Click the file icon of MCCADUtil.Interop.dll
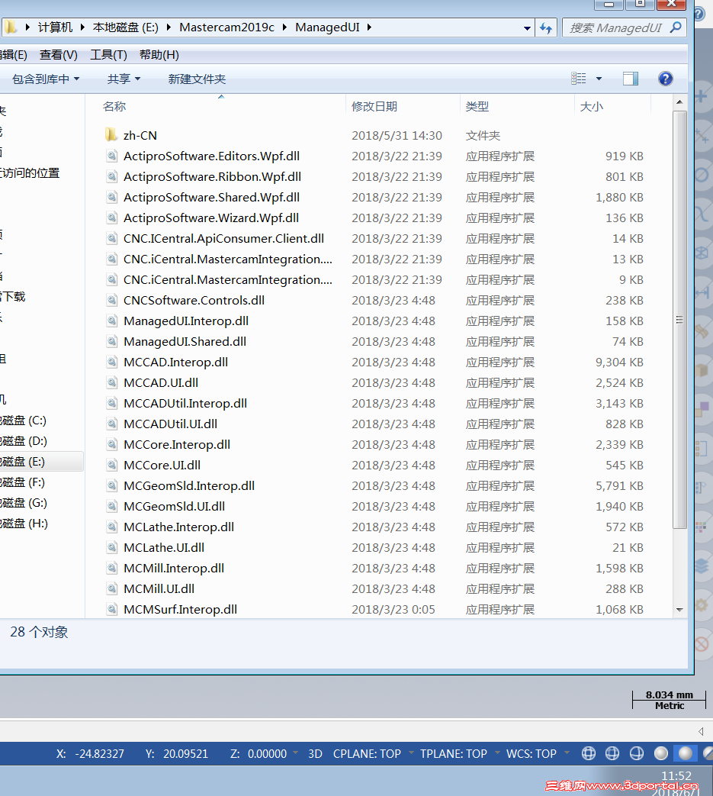The width and height of the screenshot is (713, 796). tap(111, 403)
